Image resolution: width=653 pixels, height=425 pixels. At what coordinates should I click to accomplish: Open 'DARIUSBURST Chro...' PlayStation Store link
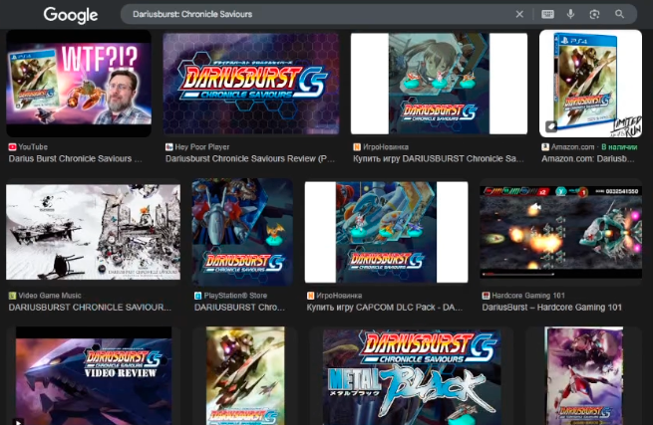click(x=239, y=308)
